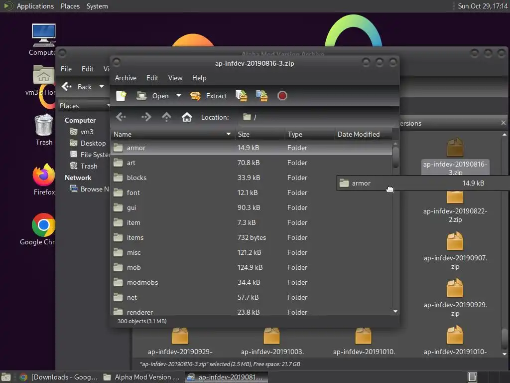Select the armor folder row

tap(251, 148)
